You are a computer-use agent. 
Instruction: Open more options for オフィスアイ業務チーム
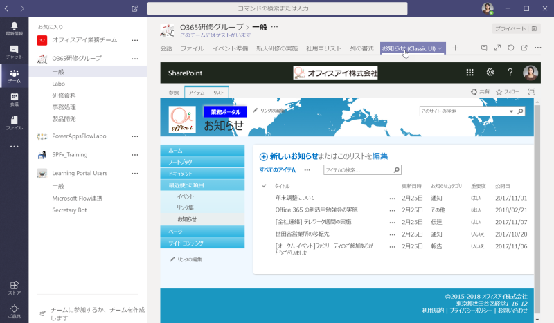click(135, 40)
